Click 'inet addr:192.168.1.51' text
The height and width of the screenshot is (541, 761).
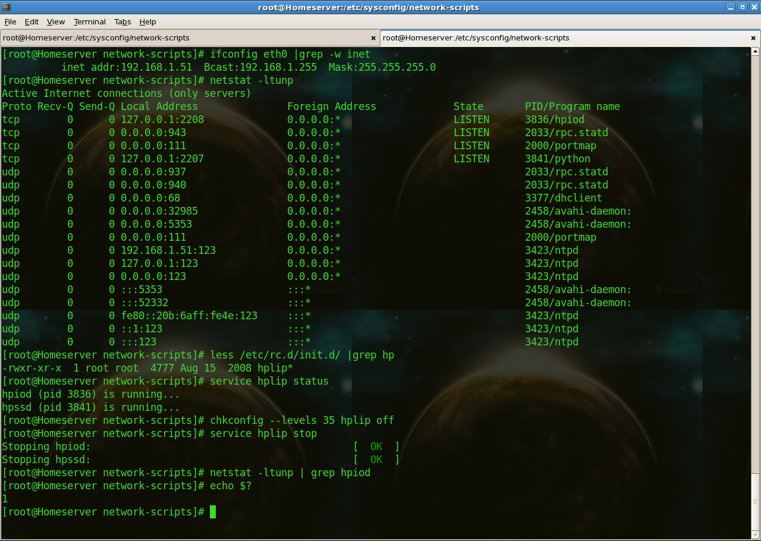pyautogui.click(x=127, y=67)
